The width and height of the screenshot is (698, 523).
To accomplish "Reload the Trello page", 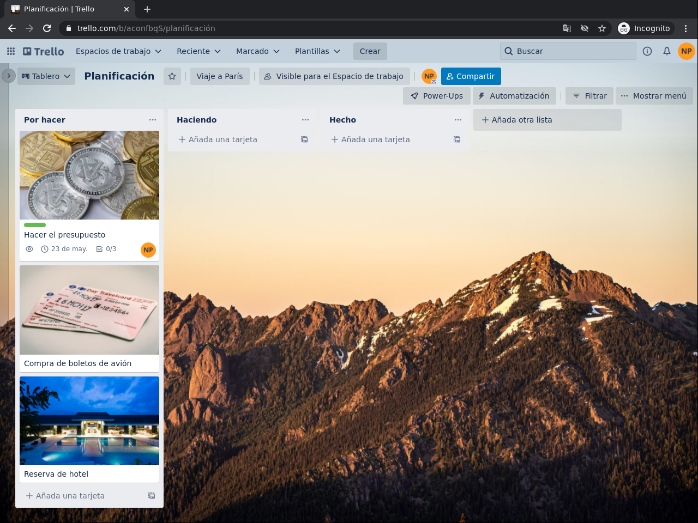I will (47, 28).
